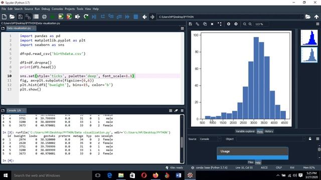Step over current line debug icon
Viewport: 321px width, 180px height.
pyautogui.click(x=102, y=16)
